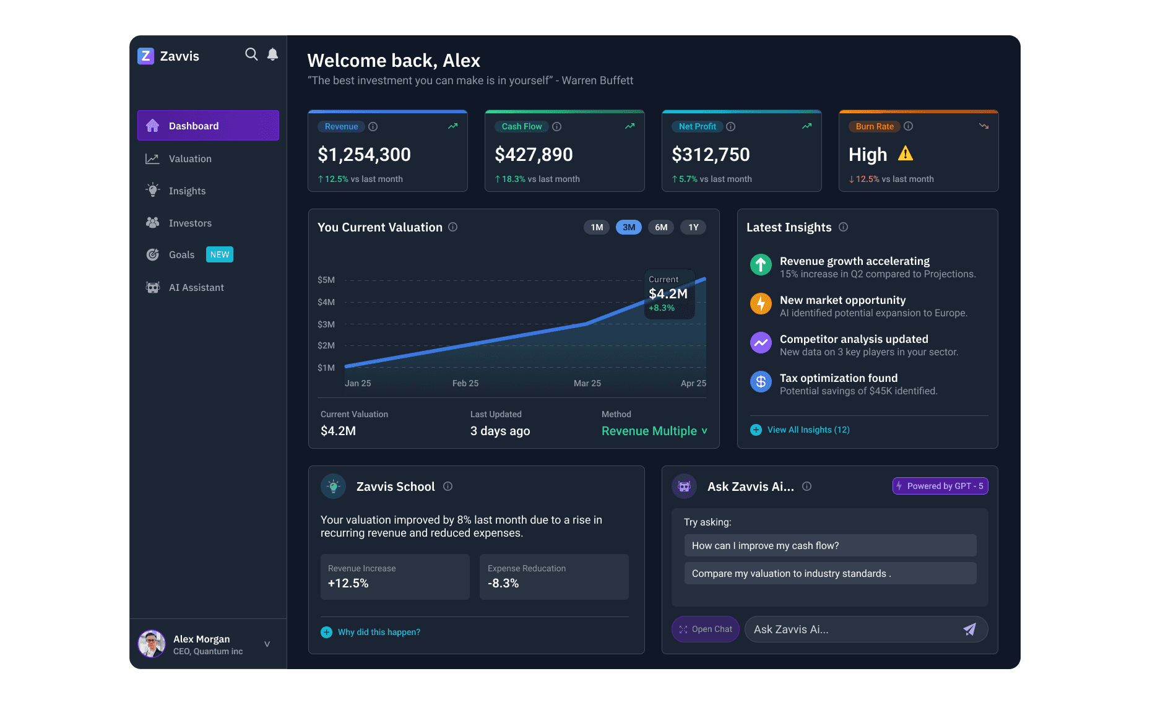1150x705 pixels.
Task: Click the Burn Rate warning triangle icon
Action: (x=906, y=154)
